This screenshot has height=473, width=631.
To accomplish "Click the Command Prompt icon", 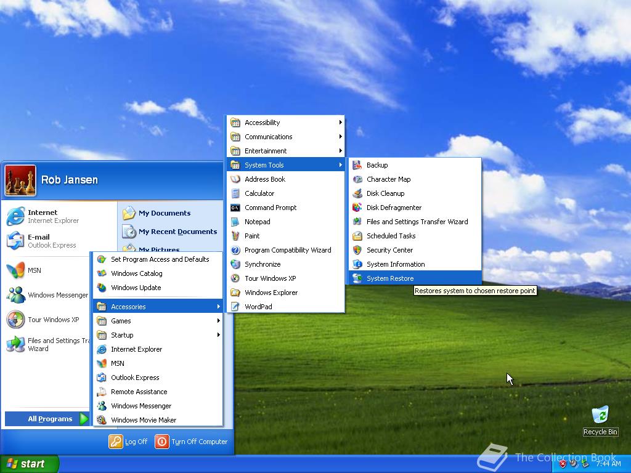I will coord(235,208).
